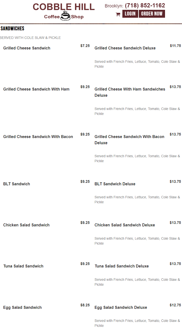Click the shopping cart icon
182x329 pixels.
tap(118, 14)
